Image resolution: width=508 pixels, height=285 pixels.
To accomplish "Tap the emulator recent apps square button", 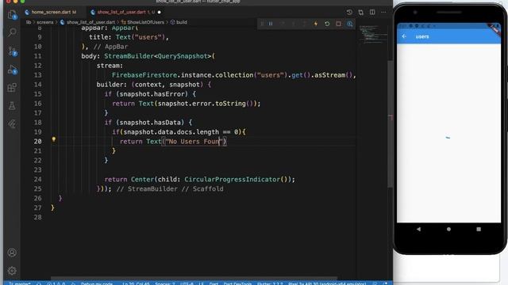I will [x=479, y=229].
